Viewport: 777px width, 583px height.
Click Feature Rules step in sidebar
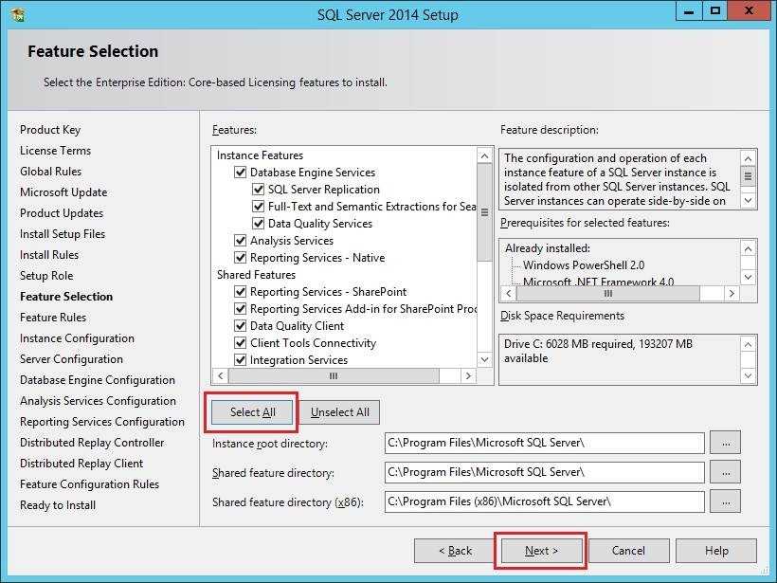tap(53, 318)
